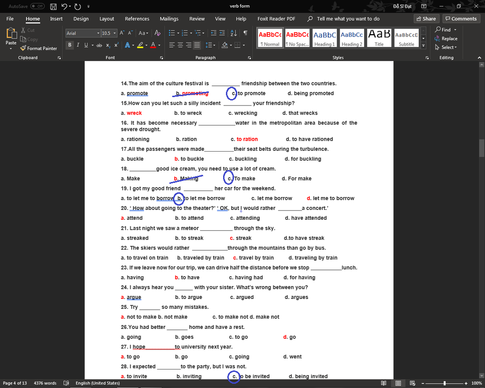
Task: Decrease font size with shrink font icon
Action: pyautogui.click(x=130, y=33)
